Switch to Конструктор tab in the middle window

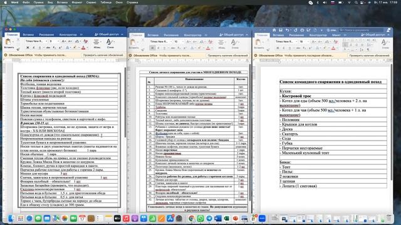[193, 35]
